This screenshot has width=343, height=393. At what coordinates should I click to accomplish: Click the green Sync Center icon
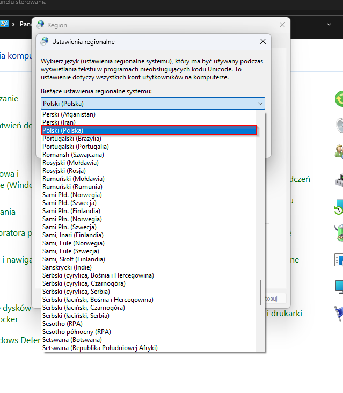(x=339, y=99)
